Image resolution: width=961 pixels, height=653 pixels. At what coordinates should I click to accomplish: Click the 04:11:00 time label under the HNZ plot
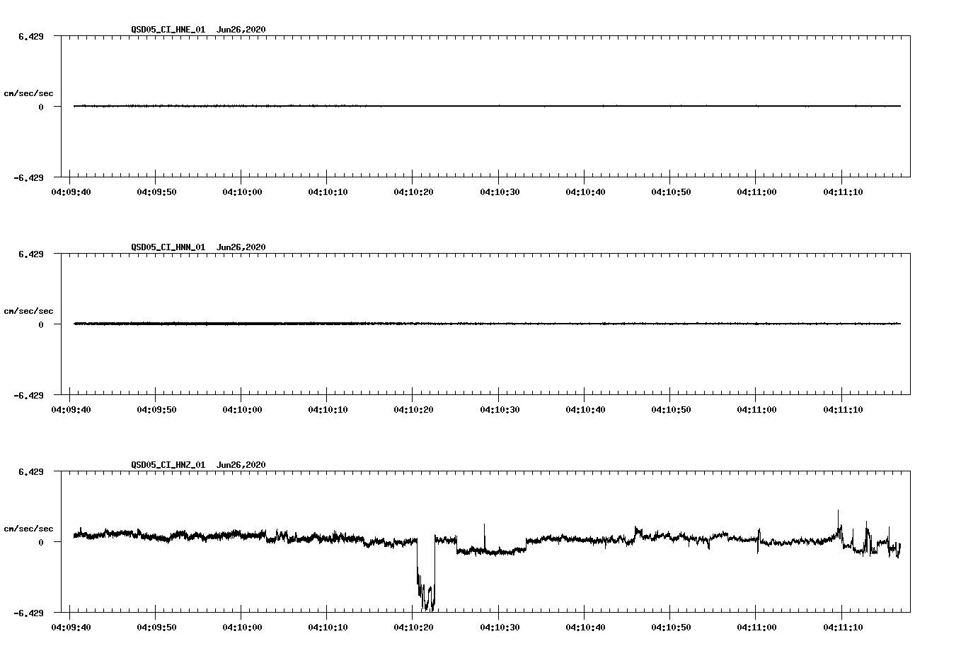tap(756, 628)
